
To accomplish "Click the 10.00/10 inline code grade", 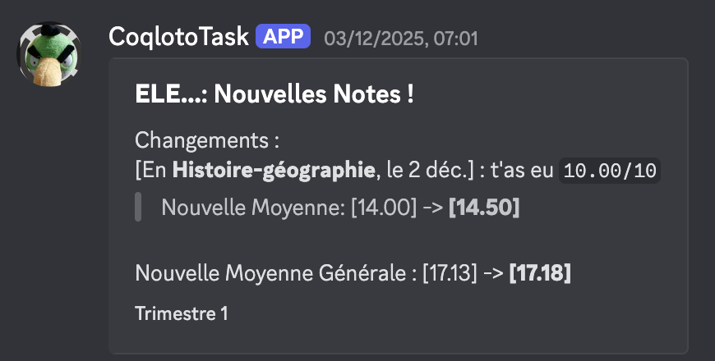I will (609, 171).
